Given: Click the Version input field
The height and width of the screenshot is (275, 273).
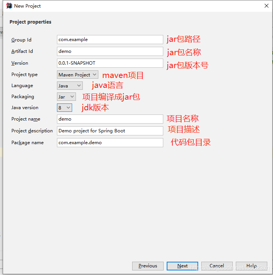Looking at the screenshot, I should 110,63.
